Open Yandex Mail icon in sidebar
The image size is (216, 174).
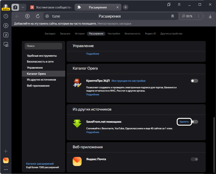pyautogui.click(x=6, y=160)
